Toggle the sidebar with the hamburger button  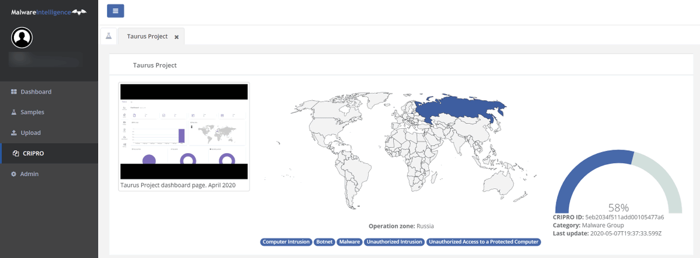116,10
